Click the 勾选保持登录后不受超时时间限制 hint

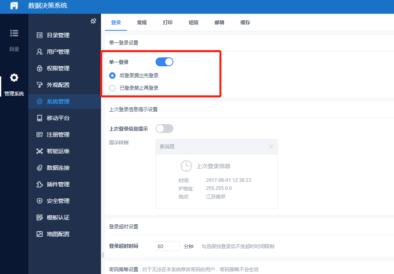click(x=238, y=247)
